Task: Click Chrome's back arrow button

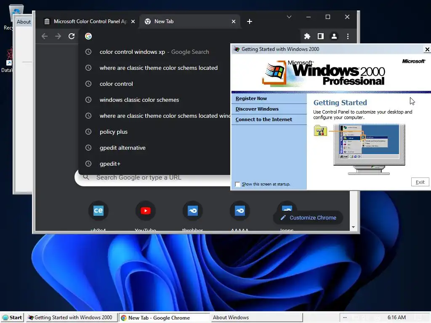Action: [45, 36]
